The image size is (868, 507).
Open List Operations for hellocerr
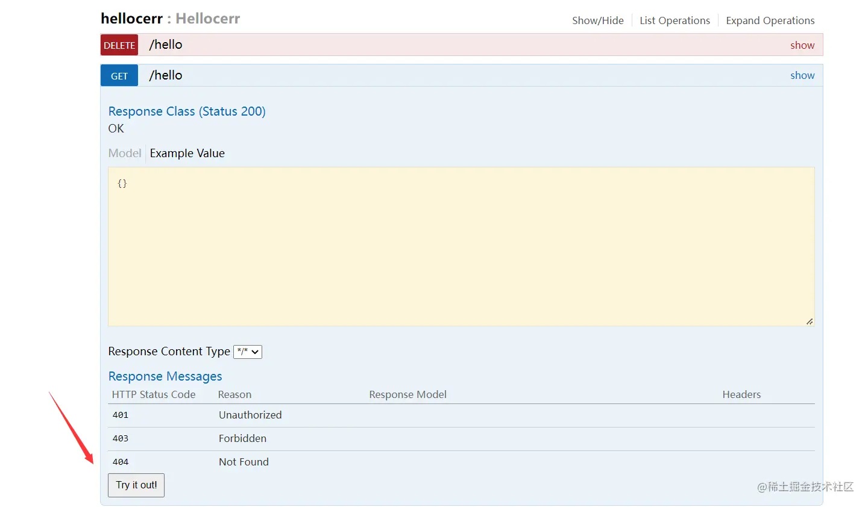click(x=675, y=20)
